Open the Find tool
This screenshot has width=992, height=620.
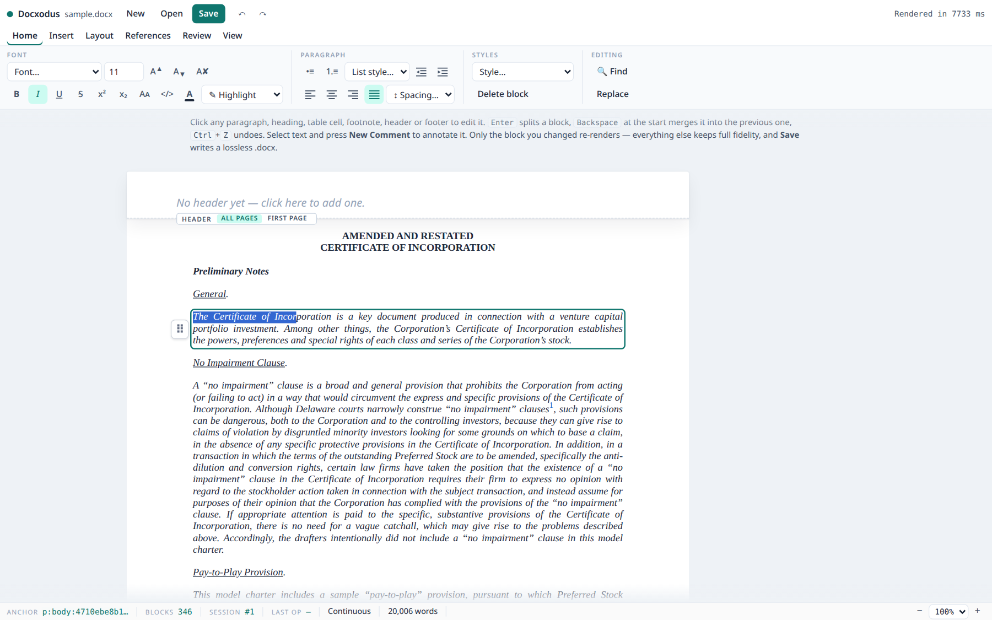612,71
